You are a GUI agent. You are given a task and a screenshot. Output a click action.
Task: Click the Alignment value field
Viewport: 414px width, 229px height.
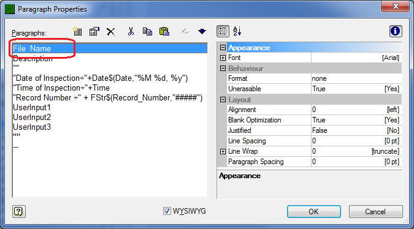(356, 110)
